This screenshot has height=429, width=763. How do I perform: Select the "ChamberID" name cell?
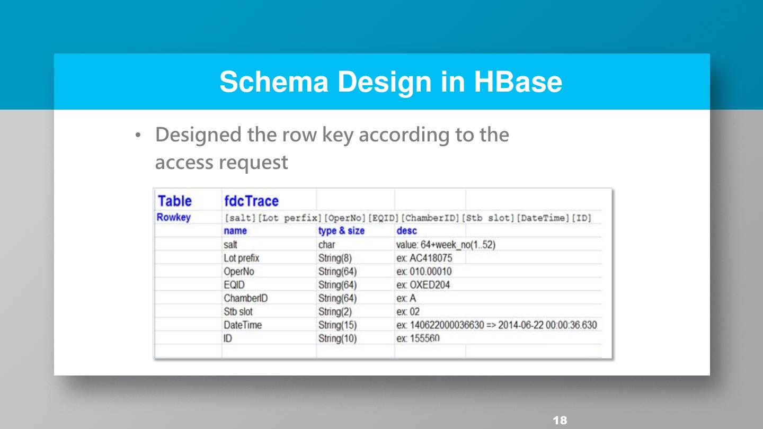coord(246,298)
